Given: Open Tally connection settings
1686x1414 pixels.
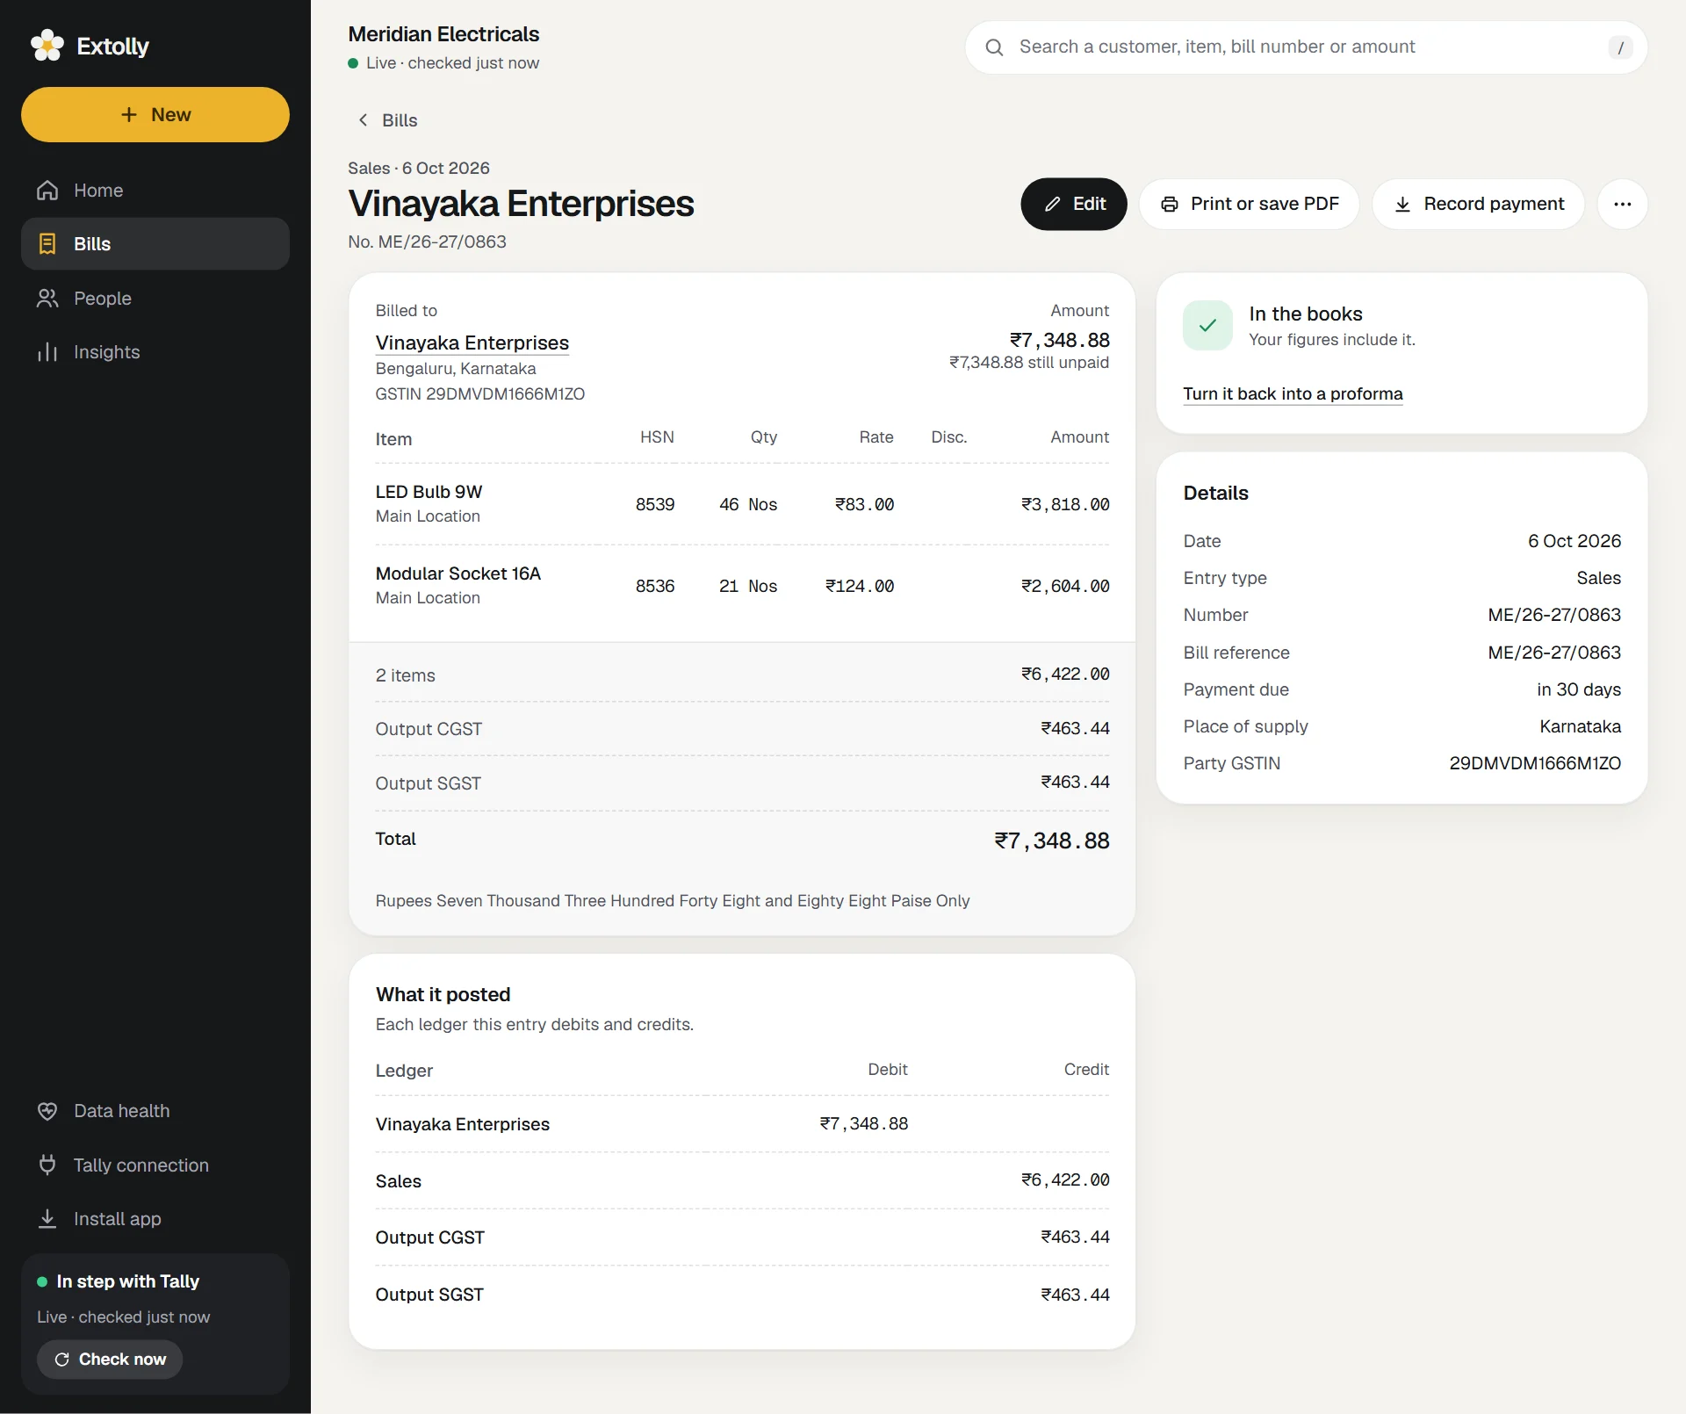Looking at the screenshot, I should [x=155, y=1165].
